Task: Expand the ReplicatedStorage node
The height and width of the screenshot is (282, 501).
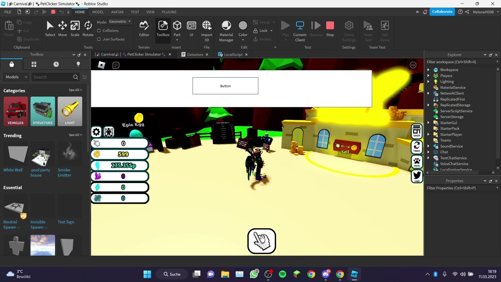Action: (x=428, y=105)
